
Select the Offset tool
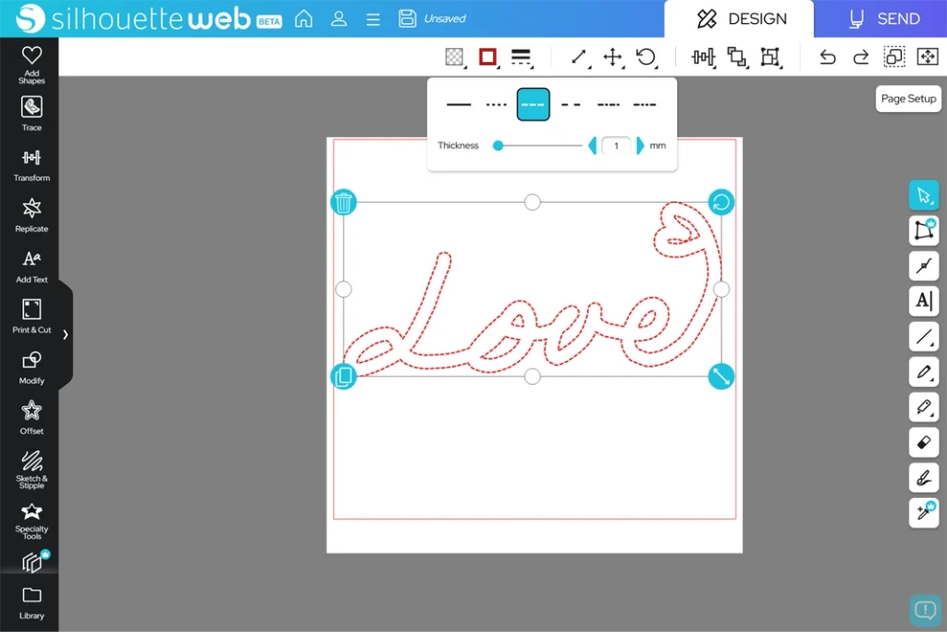[31, 415]
